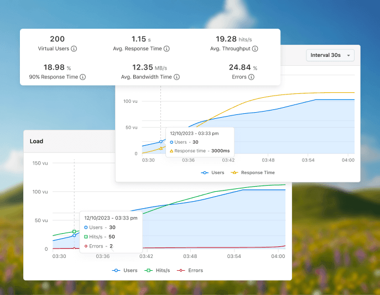Click 100 vu axis label on response time chart
This screenshot has height=295, width=380.
(x=131, y=101)
